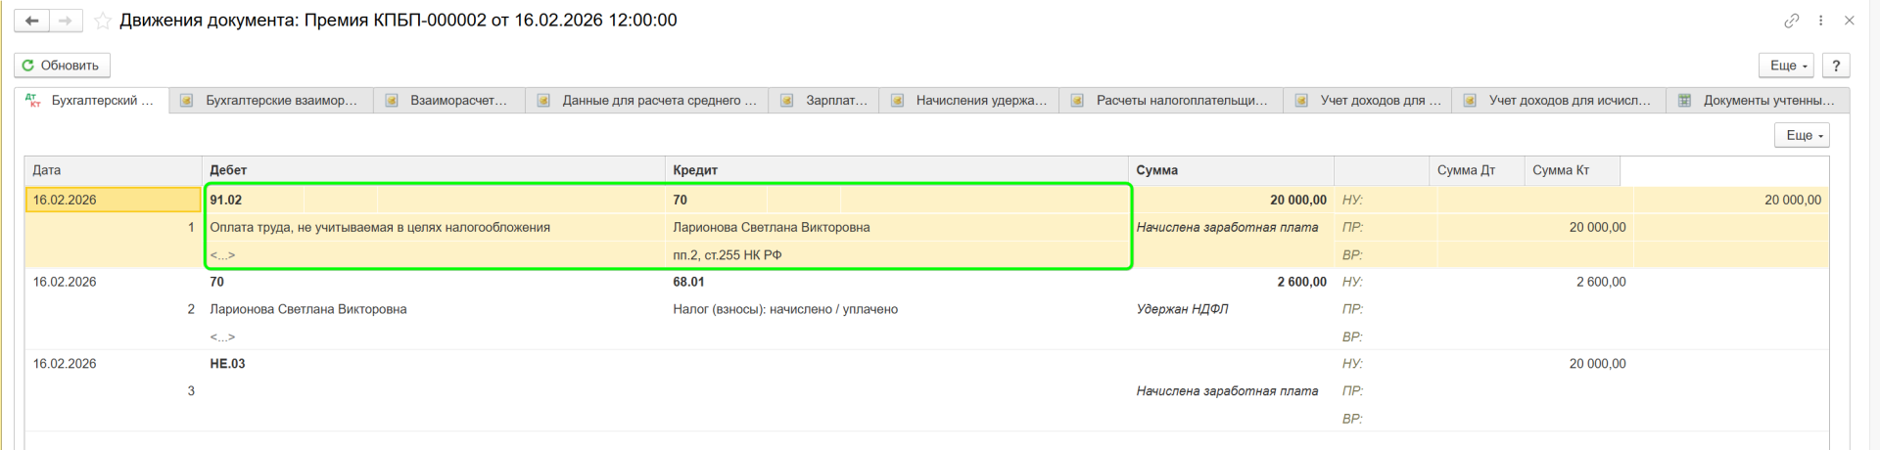Copy link using the chain icon
The height and width of the screenshot is (450, 1880).
point(1791,21)
